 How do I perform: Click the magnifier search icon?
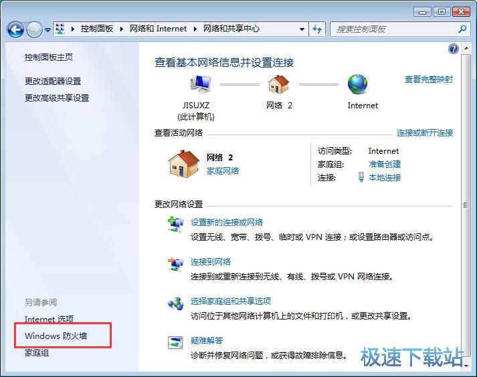[462, 29]
